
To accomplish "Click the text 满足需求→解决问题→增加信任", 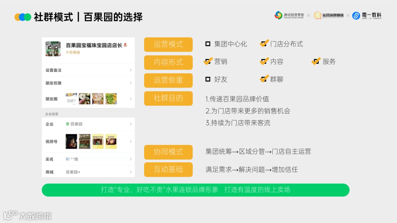I will point(252,169).
